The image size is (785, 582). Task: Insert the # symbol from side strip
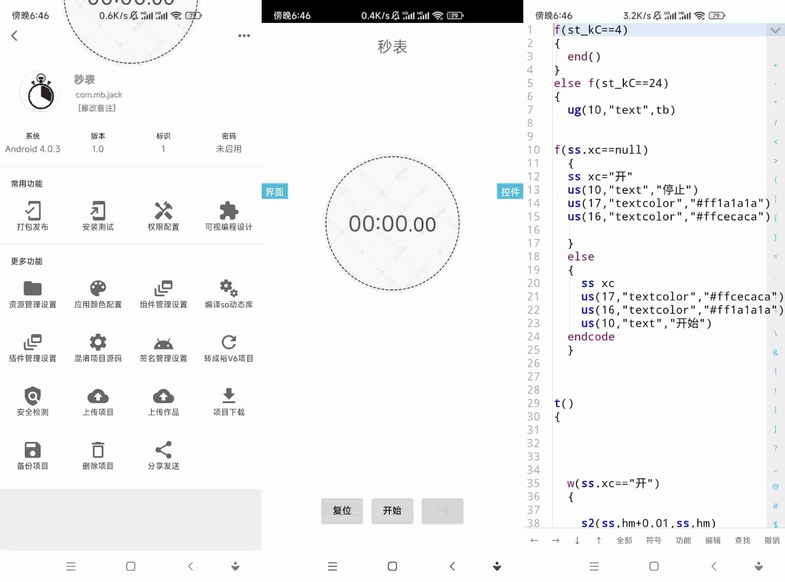[x=776, y=505]
